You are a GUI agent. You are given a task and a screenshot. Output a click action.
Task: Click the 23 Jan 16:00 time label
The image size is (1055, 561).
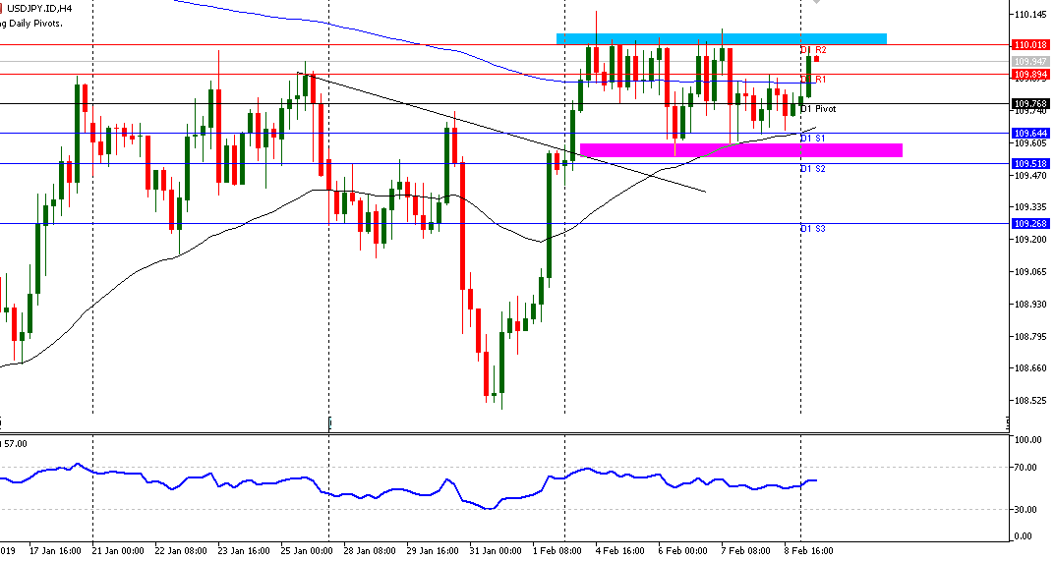tap(244, 551)
